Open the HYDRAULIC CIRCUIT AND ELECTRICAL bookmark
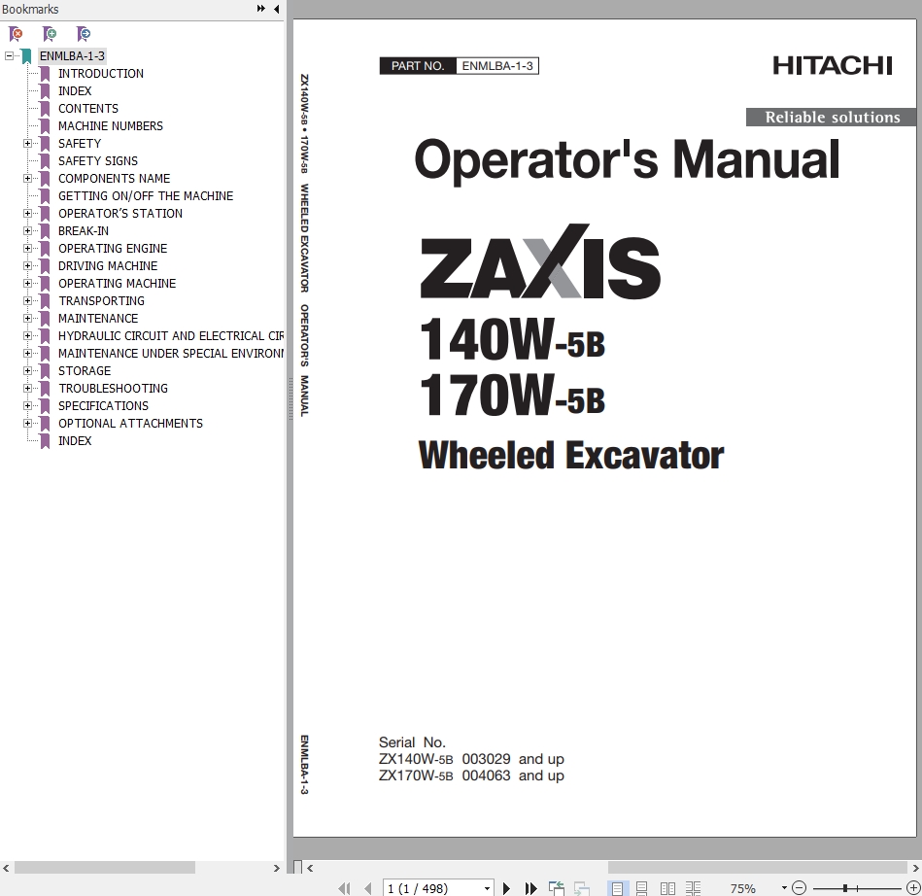The image size is (922, 896). pyautogui.click(x=171, y=336)
